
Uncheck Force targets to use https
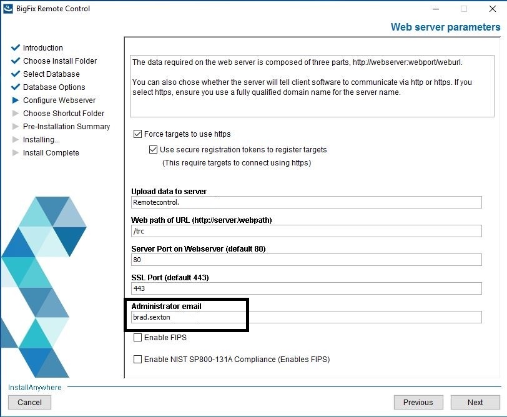[x=138, y=134]
